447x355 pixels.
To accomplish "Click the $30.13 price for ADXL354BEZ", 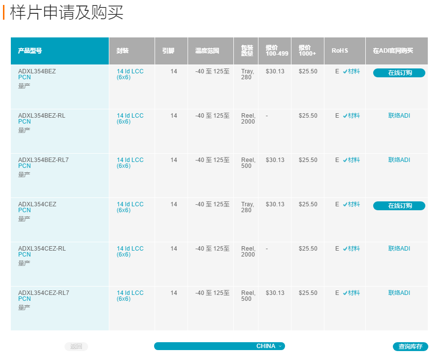I will coord(275,71).
